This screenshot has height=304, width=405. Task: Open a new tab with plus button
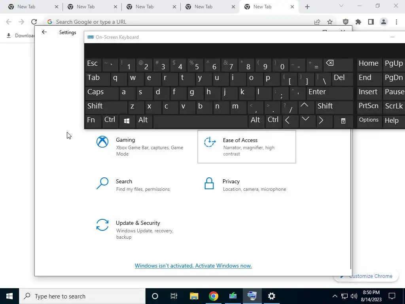(x=307, y=7)
